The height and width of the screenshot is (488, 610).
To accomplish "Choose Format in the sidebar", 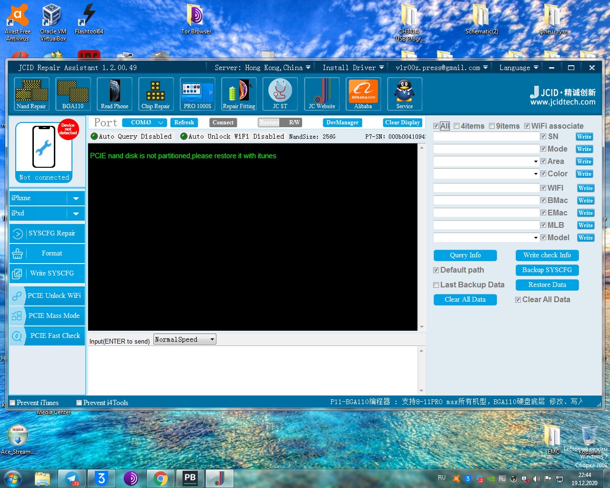I will [x=47, y=254].
